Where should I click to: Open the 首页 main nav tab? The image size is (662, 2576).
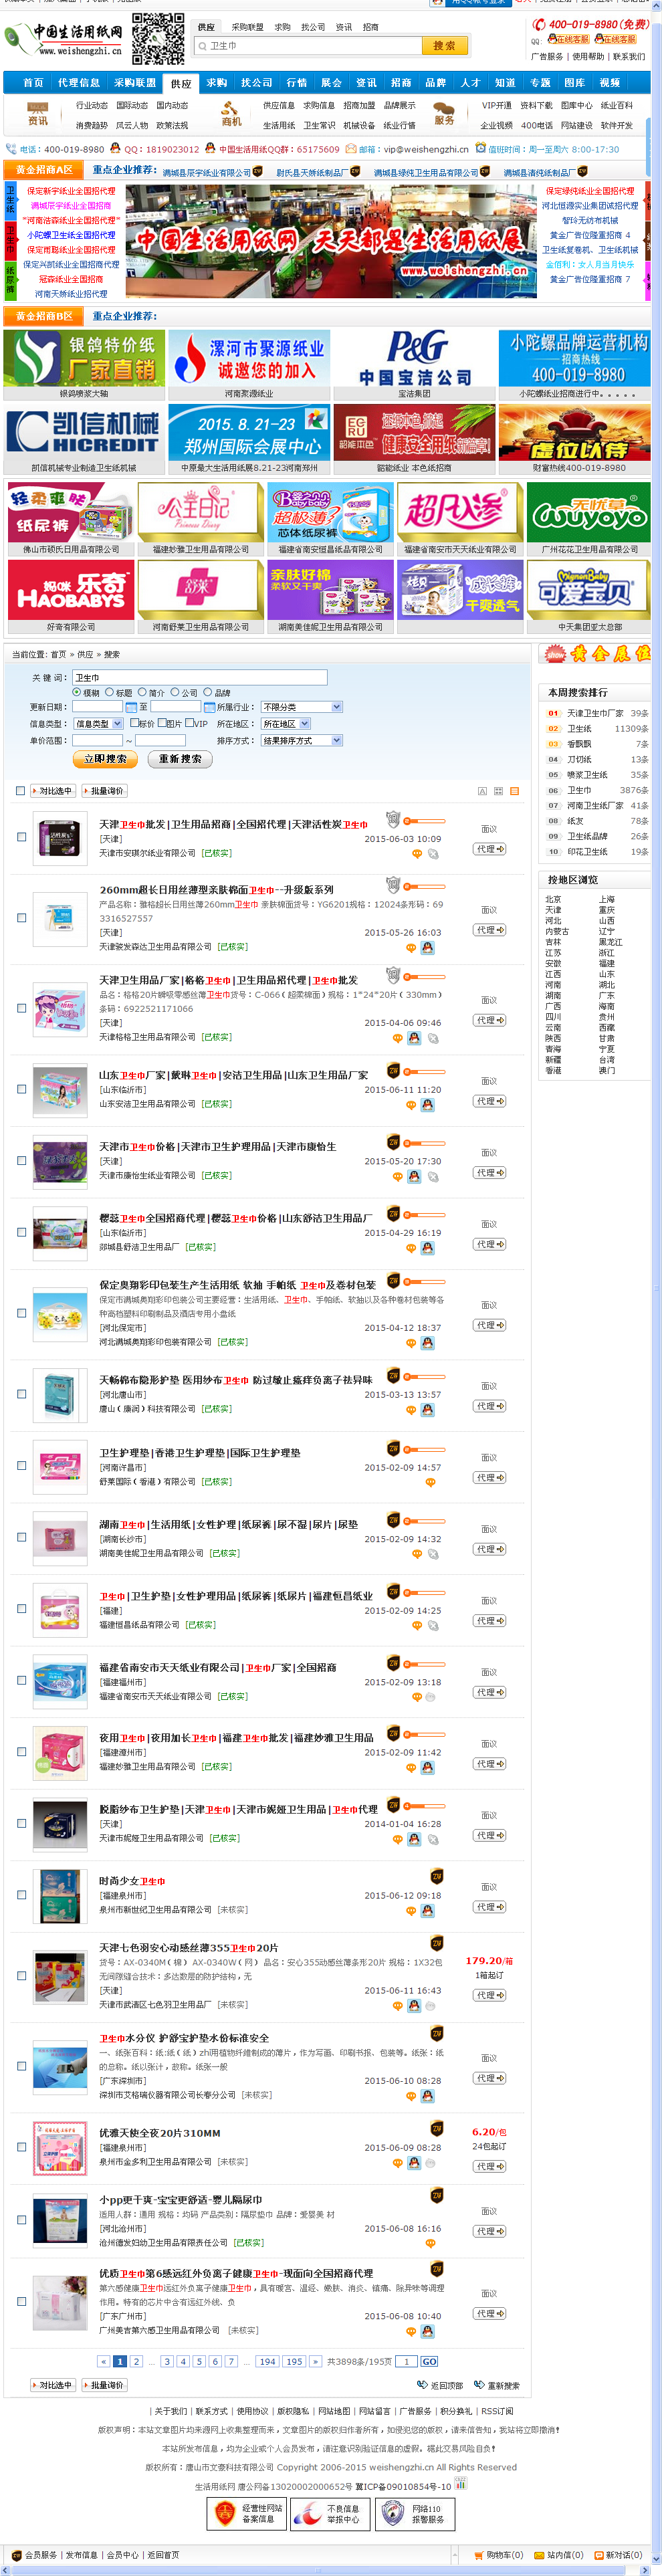pyautogui.click(x=33, y=83)
